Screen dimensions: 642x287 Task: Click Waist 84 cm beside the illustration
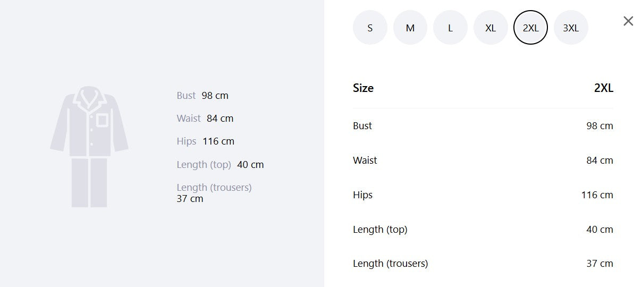[x=205, y=119]
